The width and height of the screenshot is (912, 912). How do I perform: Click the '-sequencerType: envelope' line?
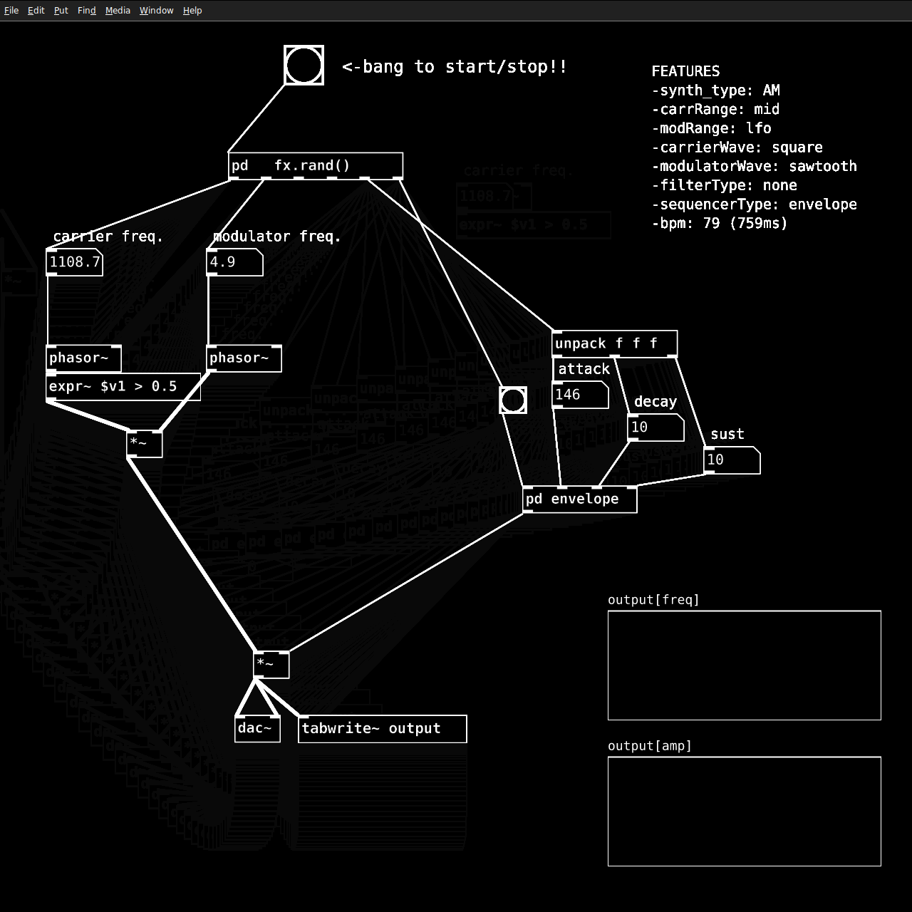pyautogui.click(x=755, y=204)
